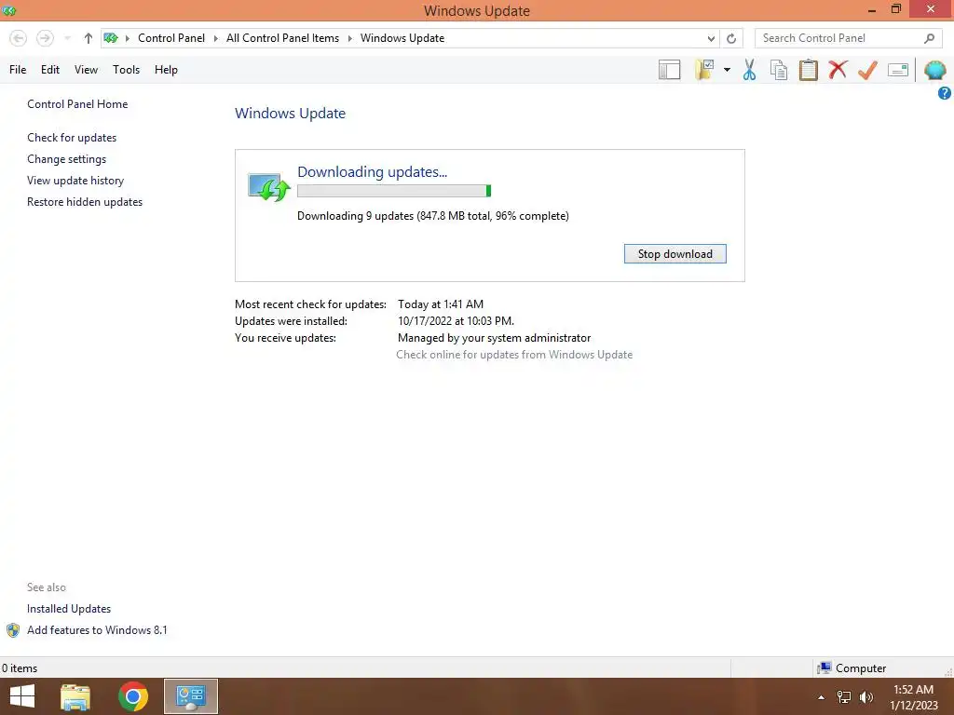
Task: Click '10/17/2022 at 10:03 PM.' text
Action: coord(456,321)
